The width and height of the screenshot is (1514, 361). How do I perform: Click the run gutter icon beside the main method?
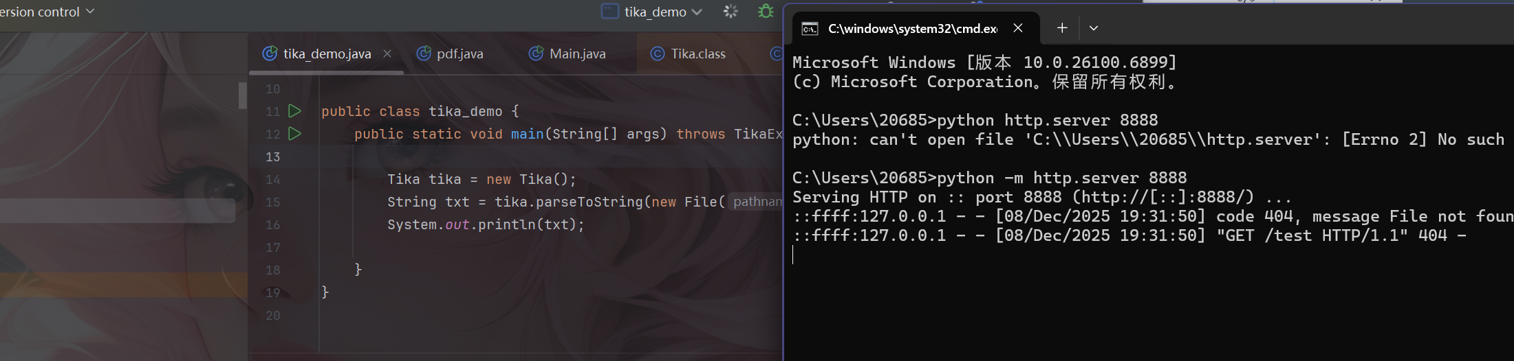point(294,133)
